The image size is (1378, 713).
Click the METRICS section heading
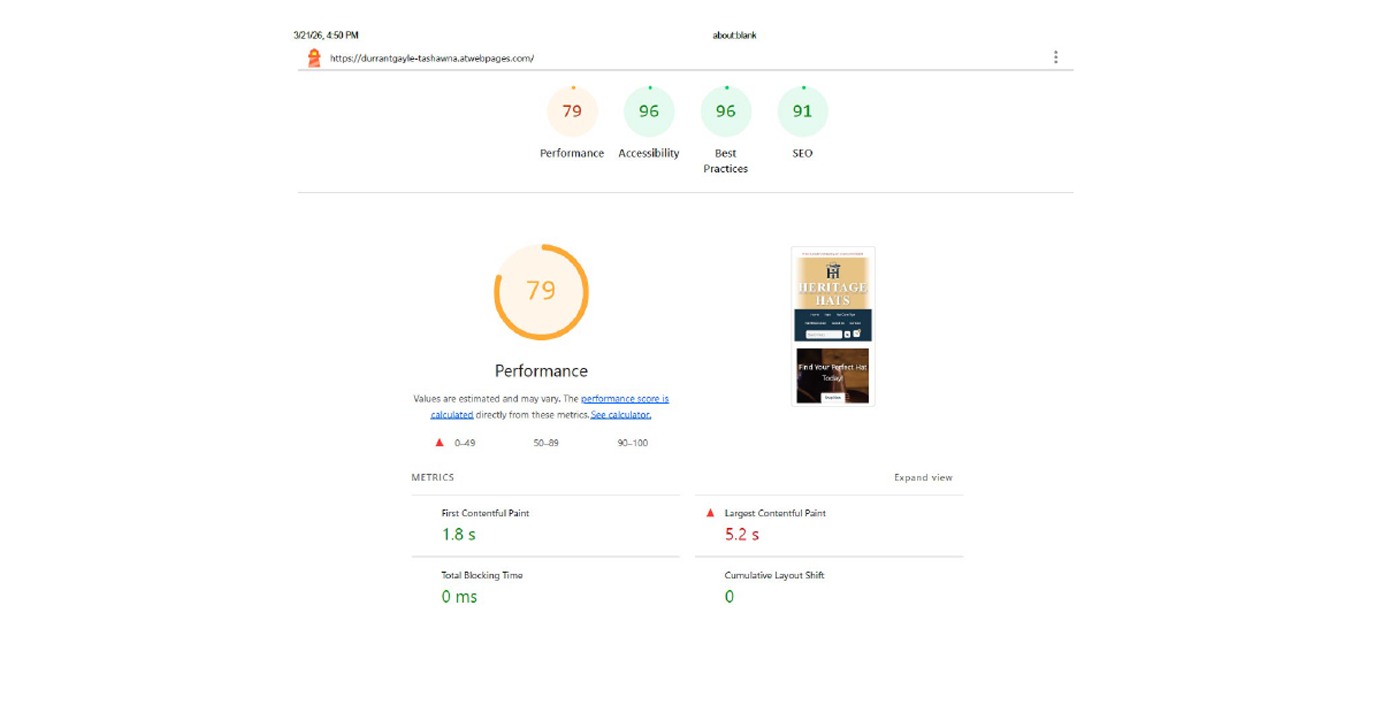tap(433, 477)
